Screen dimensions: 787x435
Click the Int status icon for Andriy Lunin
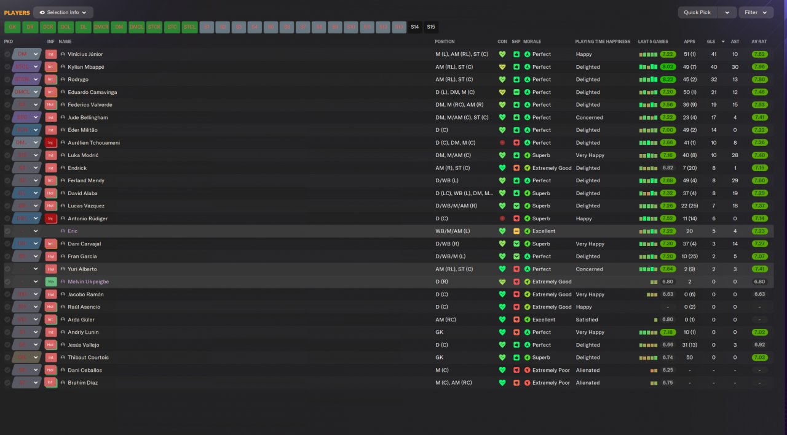(x=51, y=333)
